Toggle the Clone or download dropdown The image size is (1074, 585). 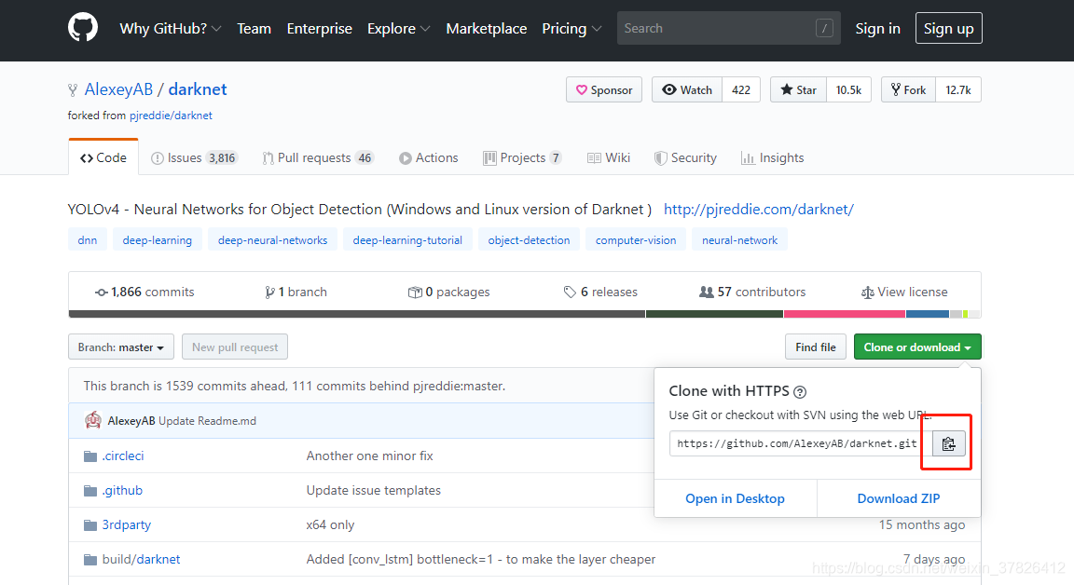917,347
